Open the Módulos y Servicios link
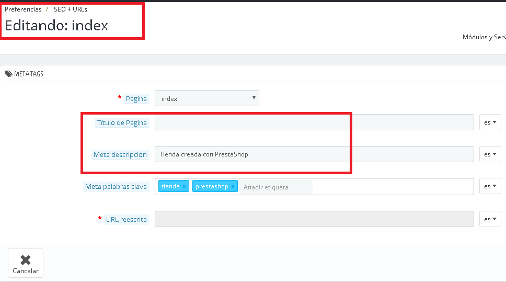506x282 pixels. point(484,37)
